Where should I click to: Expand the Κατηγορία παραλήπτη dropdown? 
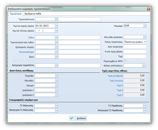coord(56,65)
